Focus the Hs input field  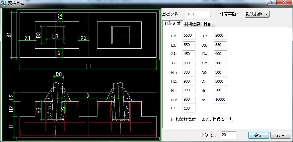[x=189, y=91]
